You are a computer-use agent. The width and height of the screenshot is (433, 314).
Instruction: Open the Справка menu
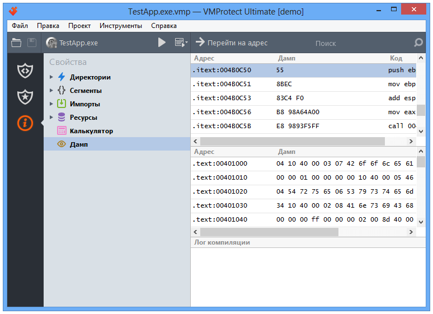coord(164,26)
